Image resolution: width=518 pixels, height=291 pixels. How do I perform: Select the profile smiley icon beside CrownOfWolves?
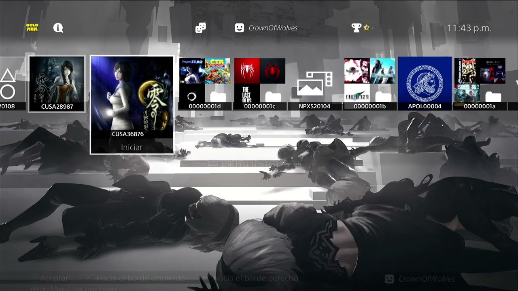click(240, 28)
